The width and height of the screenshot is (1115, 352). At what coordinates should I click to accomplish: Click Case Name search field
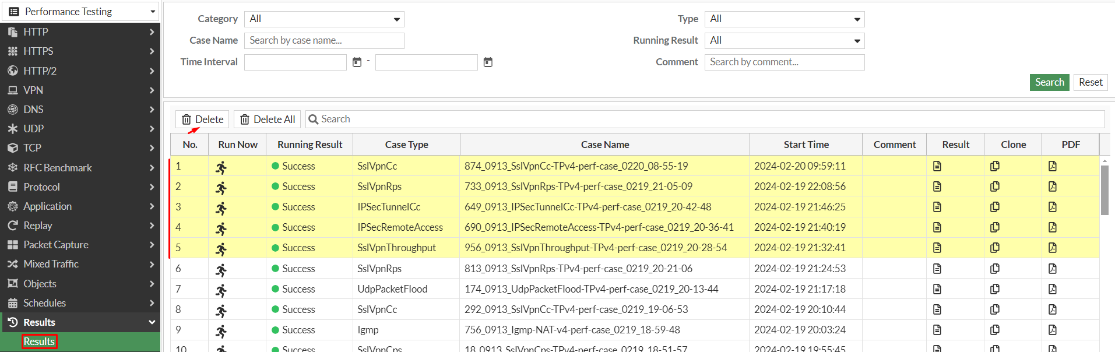coord(324,41)
